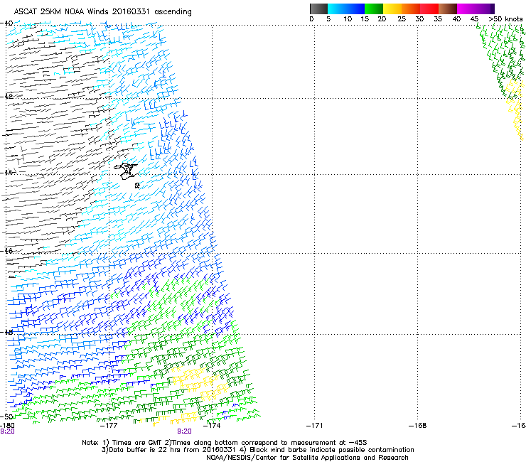Click the longitude label '-180'
Image resolution: width=526 pixels, height=462 pixels.
[x=7, y=426]
